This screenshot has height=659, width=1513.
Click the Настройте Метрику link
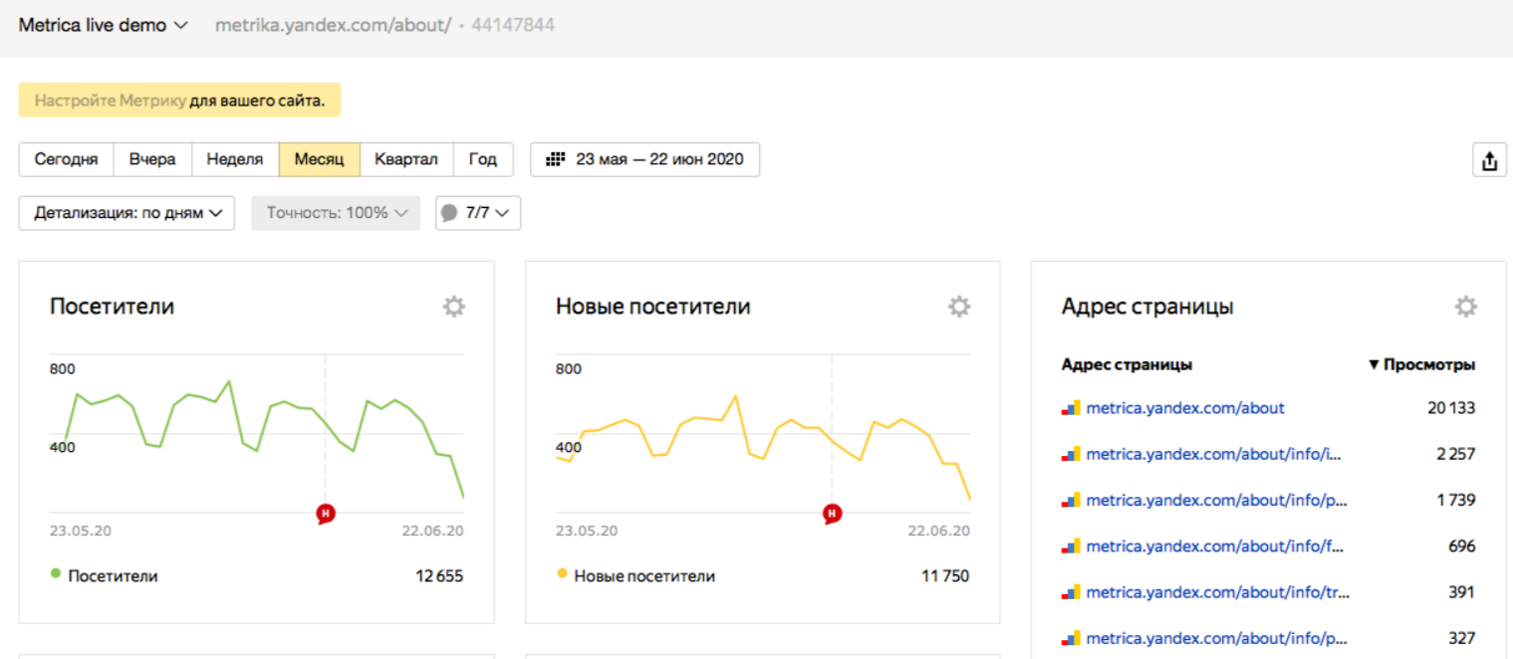click(111, 101)
